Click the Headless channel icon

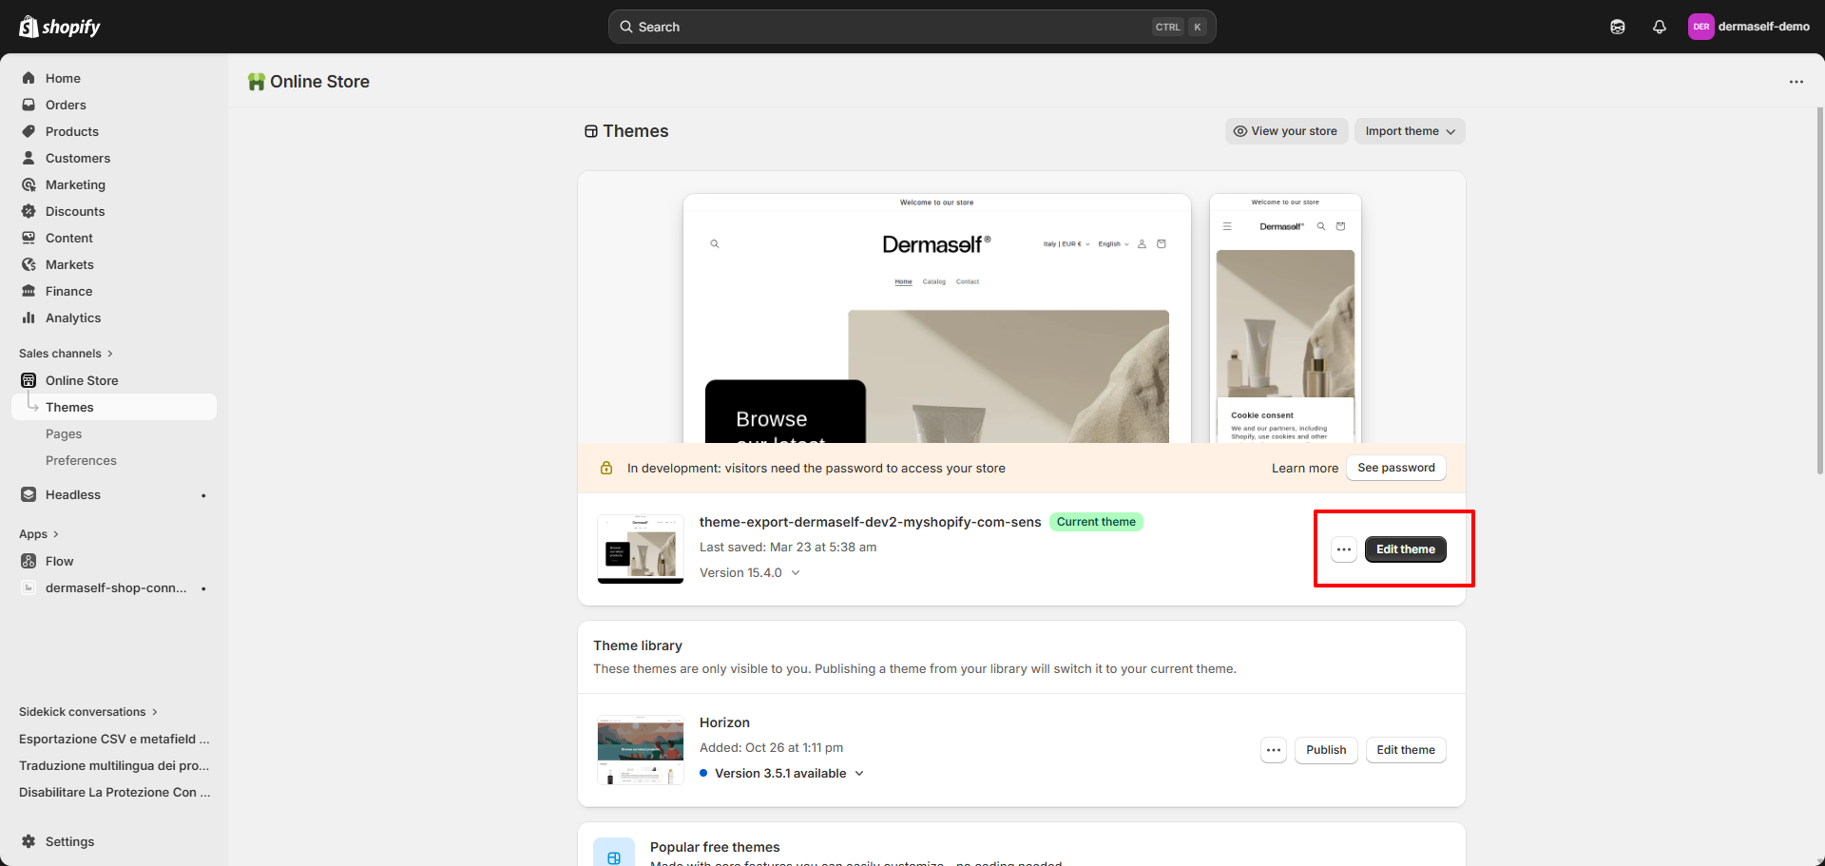29,494
